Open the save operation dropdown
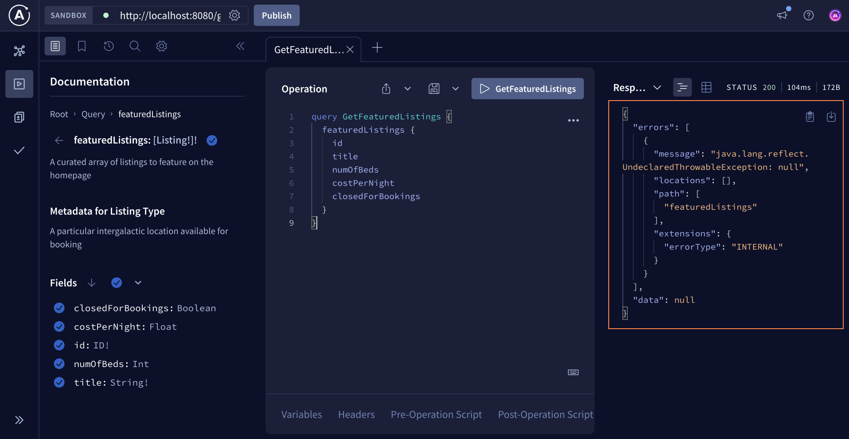This screenshot has width=849, height=439. click(x=456, y=89)
